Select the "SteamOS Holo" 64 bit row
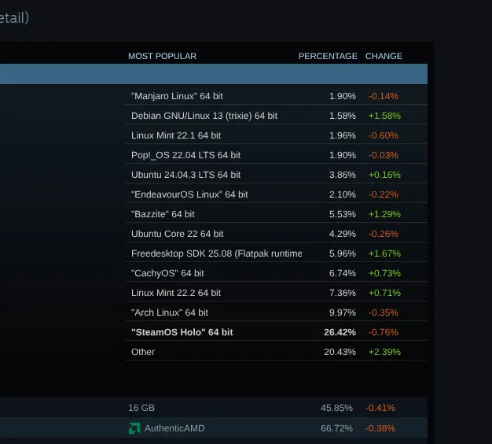 182,332
